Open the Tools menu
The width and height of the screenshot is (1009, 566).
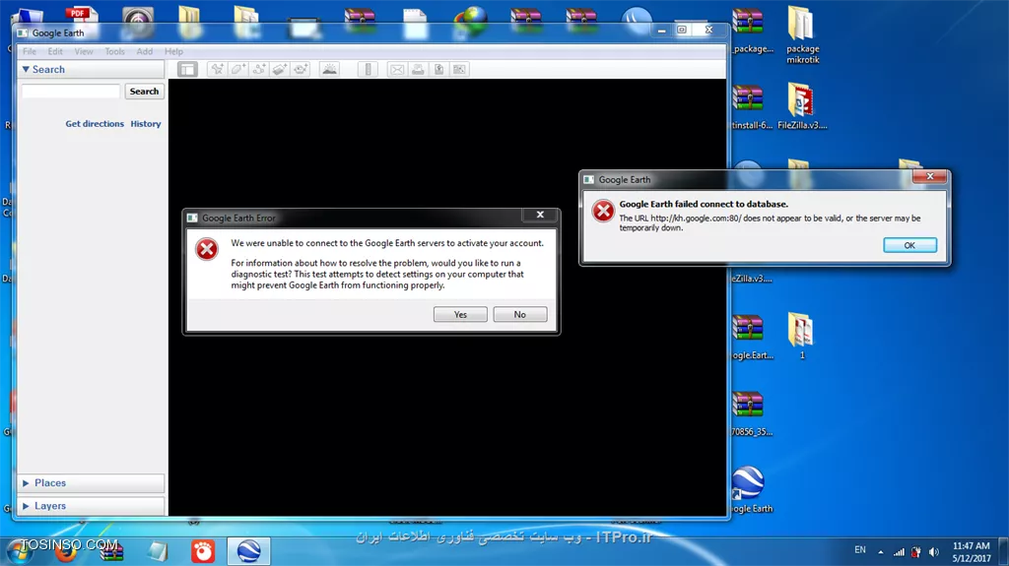click(114, 51)
